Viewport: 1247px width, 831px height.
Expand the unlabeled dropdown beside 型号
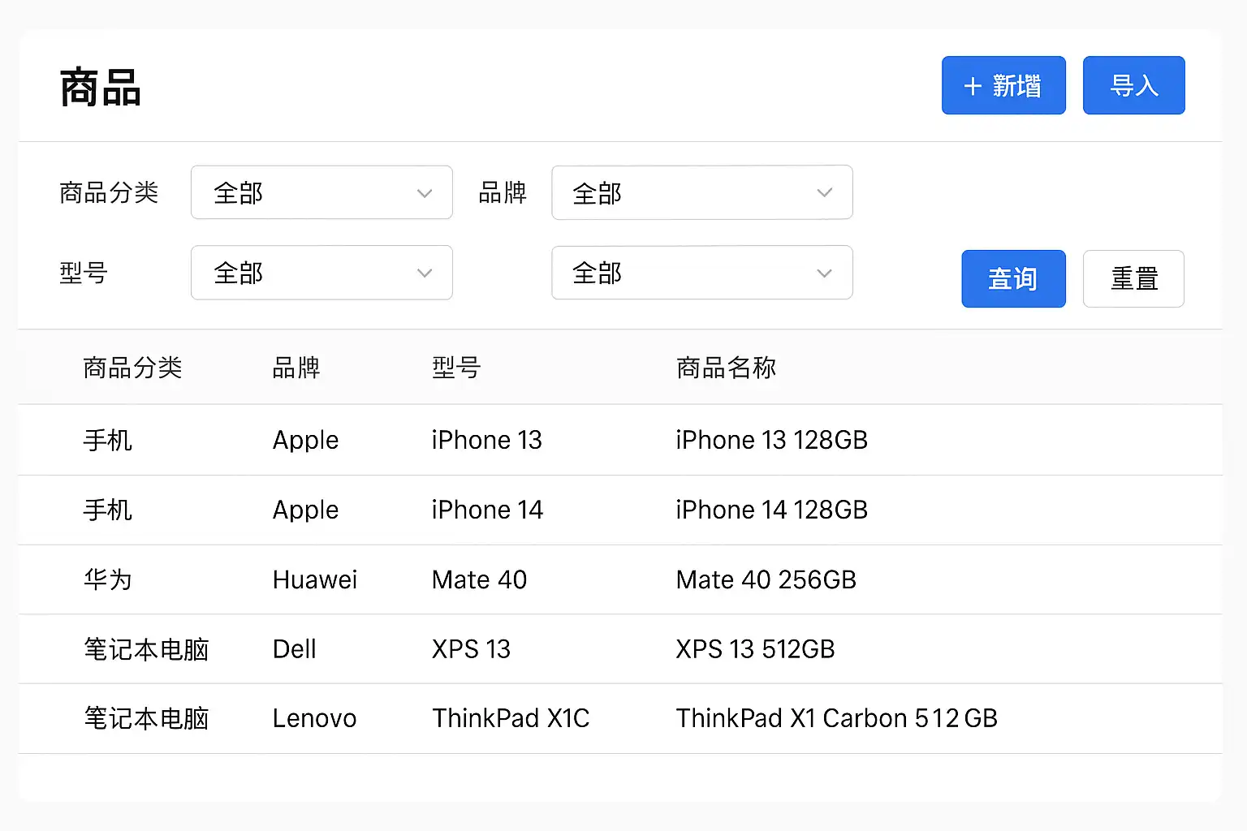click(701, 273)
